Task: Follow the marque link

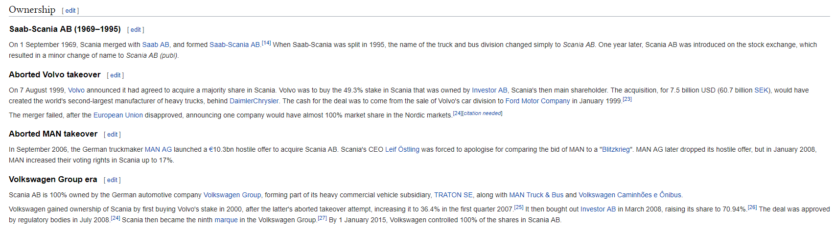Action: click(226, 220)
